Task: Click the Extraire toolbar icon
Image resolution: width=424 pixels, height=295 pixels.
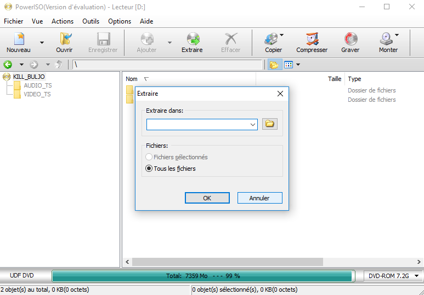Action: 193,39
